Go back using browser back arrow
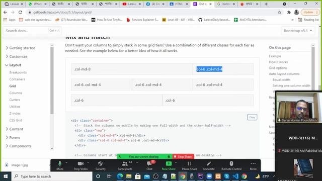The height and width of the screenshot is (181, 322). tap(5, 12)
